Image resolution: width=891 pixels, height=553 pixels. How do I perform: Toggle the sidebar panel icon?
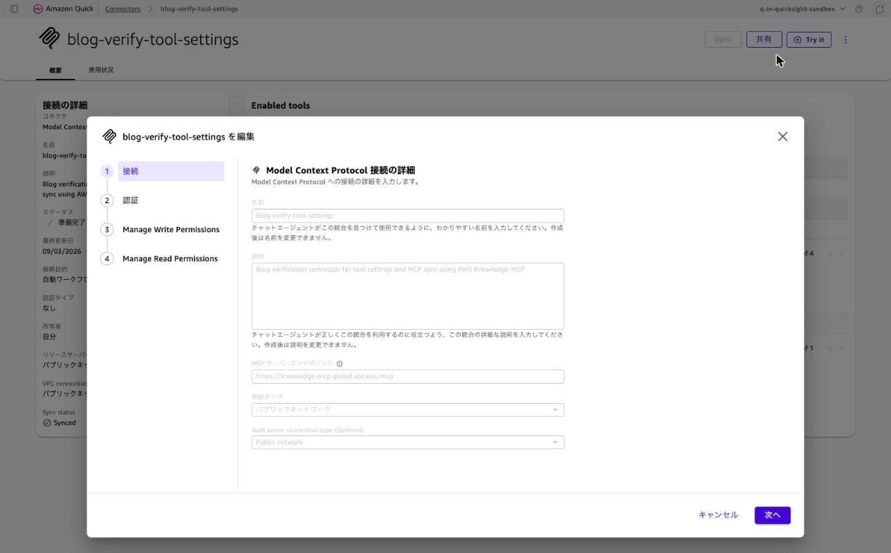click(14, 9)
